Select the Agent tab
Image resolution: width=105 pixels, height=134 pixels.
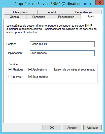point(91,16)
